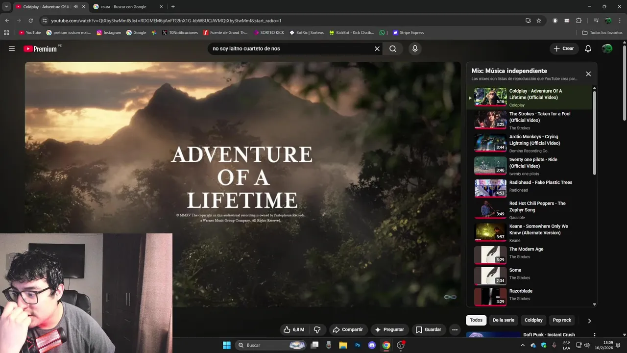Play The Strokes Taken for a Fool

coord(531,120)
